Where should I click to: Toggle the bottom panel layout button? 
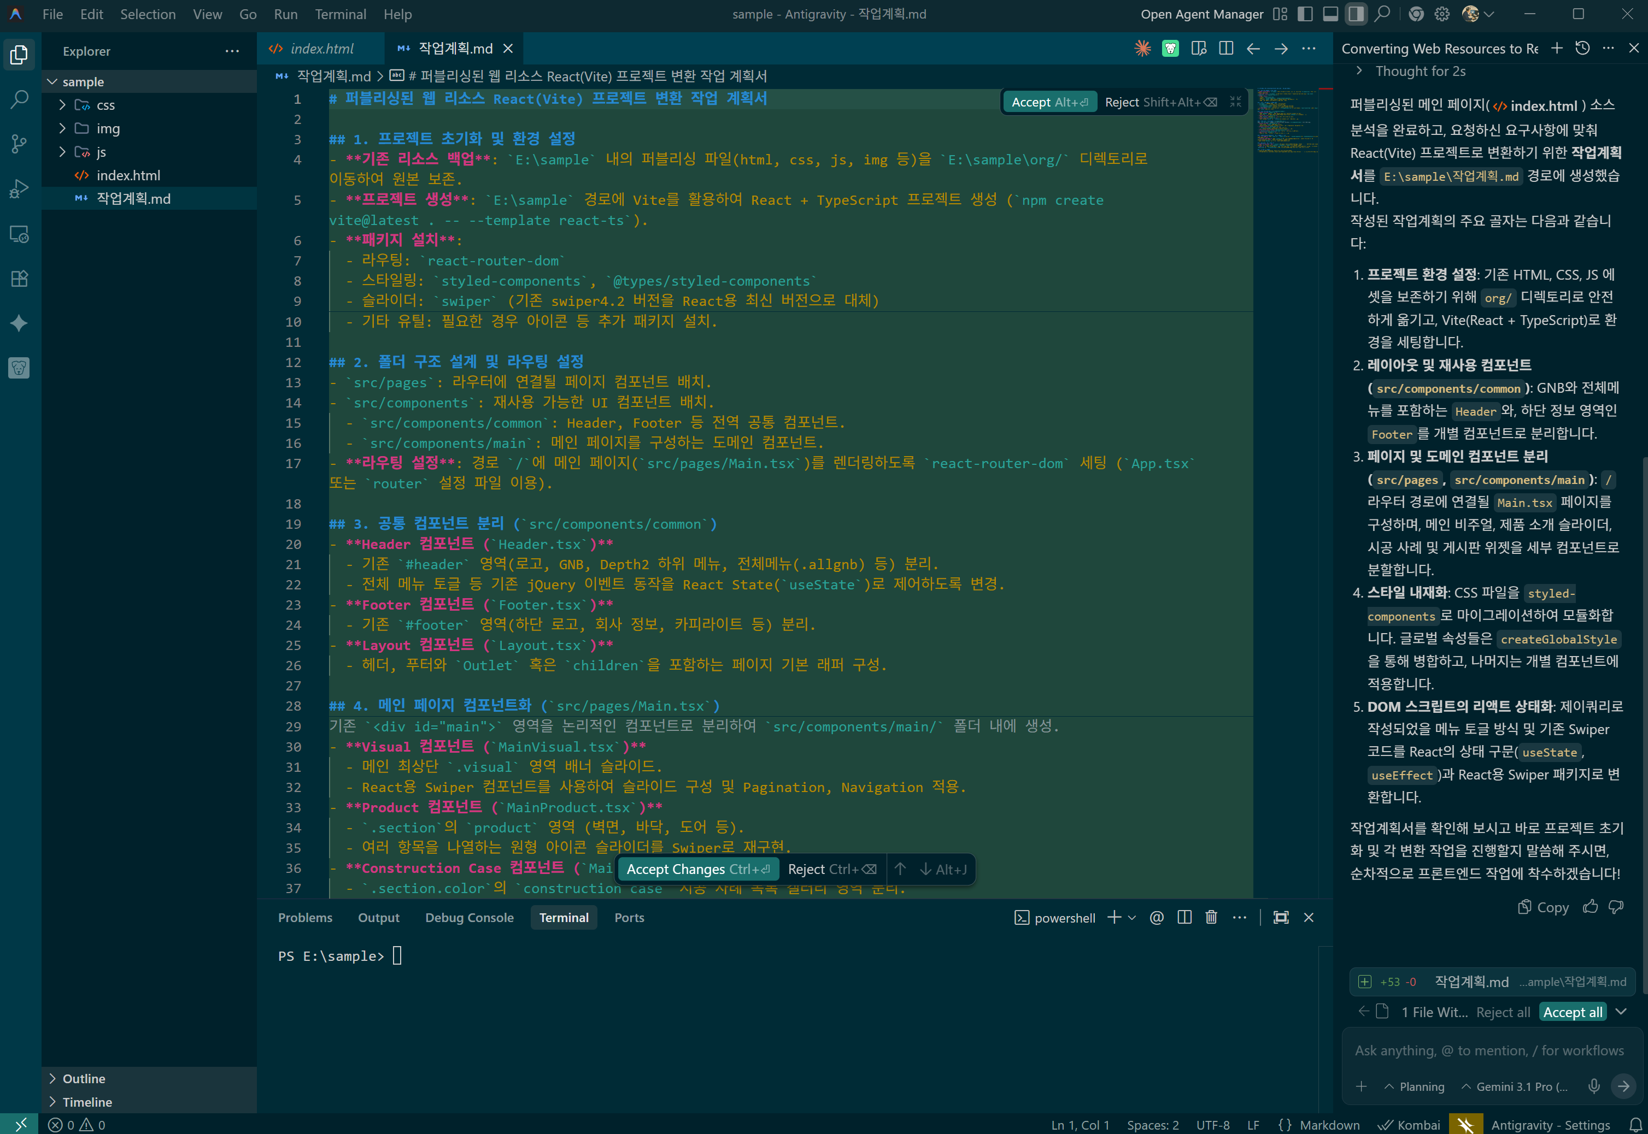tap(1330, 14)
